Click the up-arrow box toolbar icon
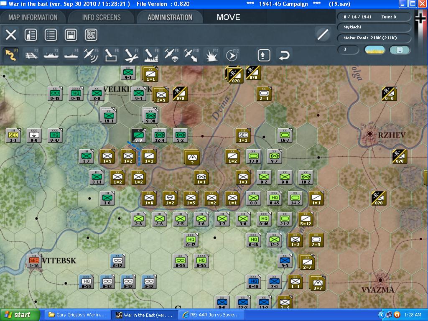 click(264, 56)
